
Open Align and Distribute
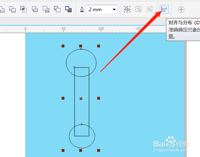click(x=164, y=9)
